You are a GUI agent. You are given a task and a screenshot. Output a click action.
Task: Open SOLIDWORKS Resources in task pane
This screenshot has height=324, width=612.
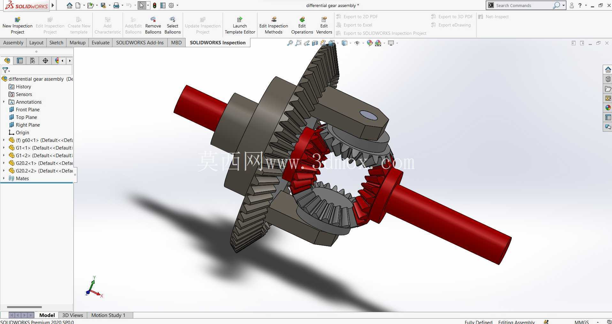(608, 70)
